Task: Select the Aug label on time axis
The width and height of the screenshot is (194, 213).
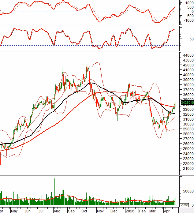Action: tap(57, 211)
